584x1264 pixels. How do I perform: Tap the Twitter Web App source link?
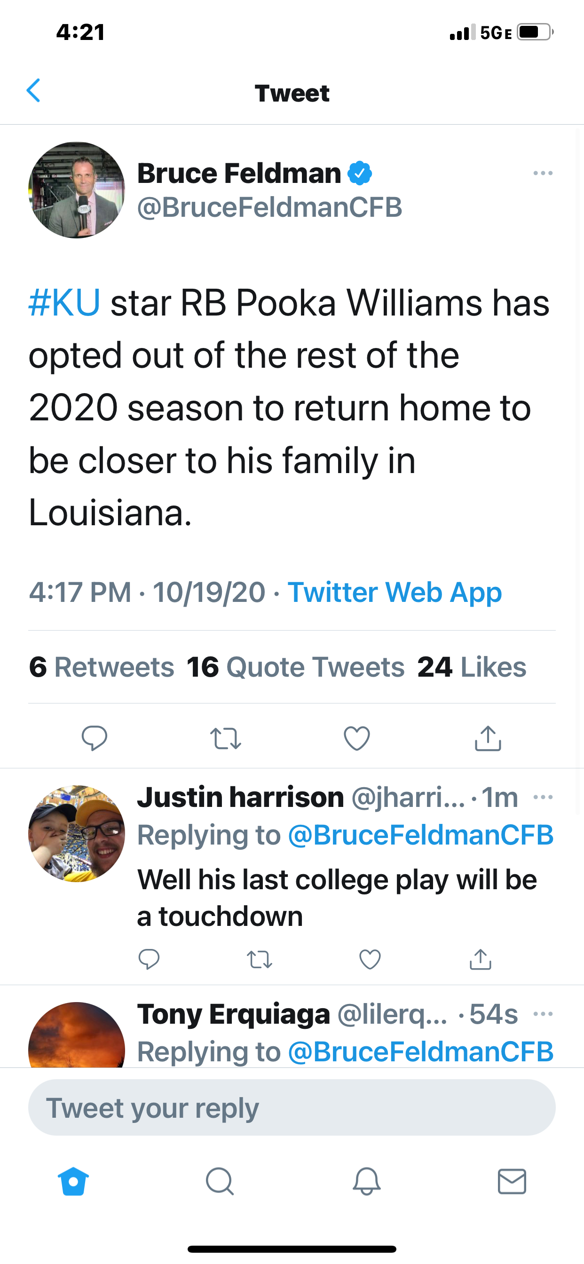[395, 592]
